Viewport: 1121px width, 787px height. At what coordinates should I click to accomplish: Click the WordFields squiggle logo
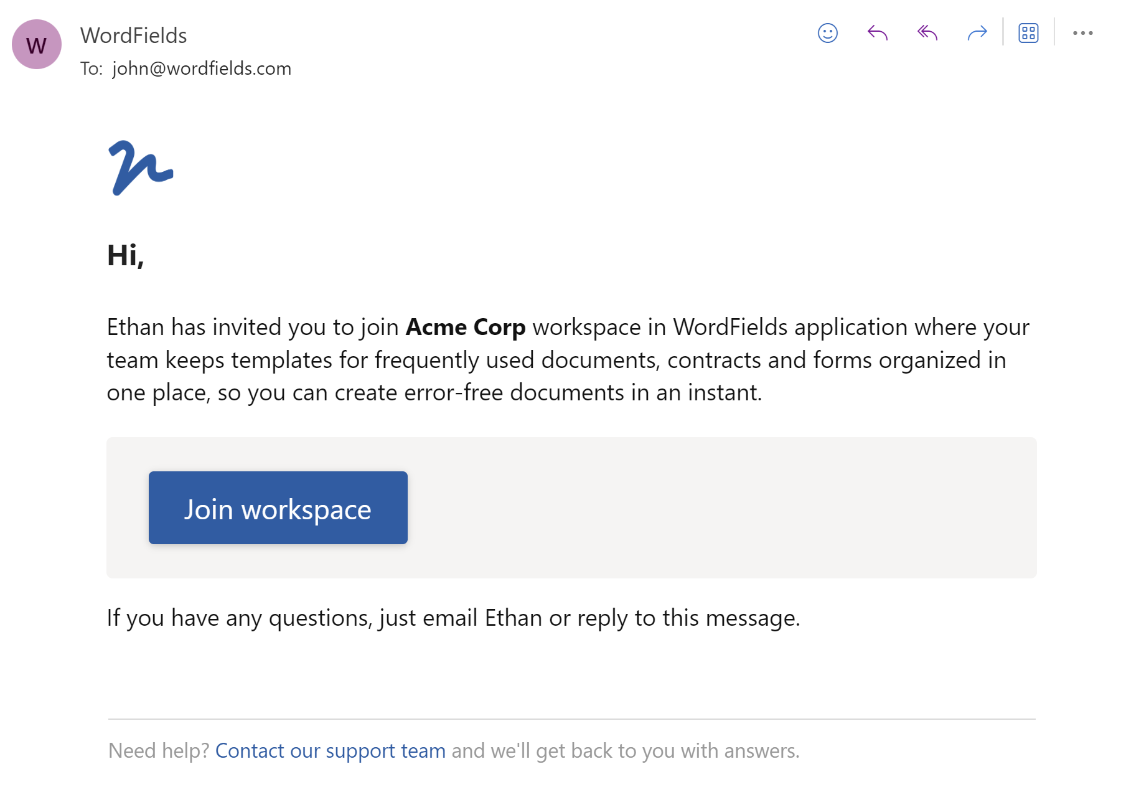(x=141, y=167)
